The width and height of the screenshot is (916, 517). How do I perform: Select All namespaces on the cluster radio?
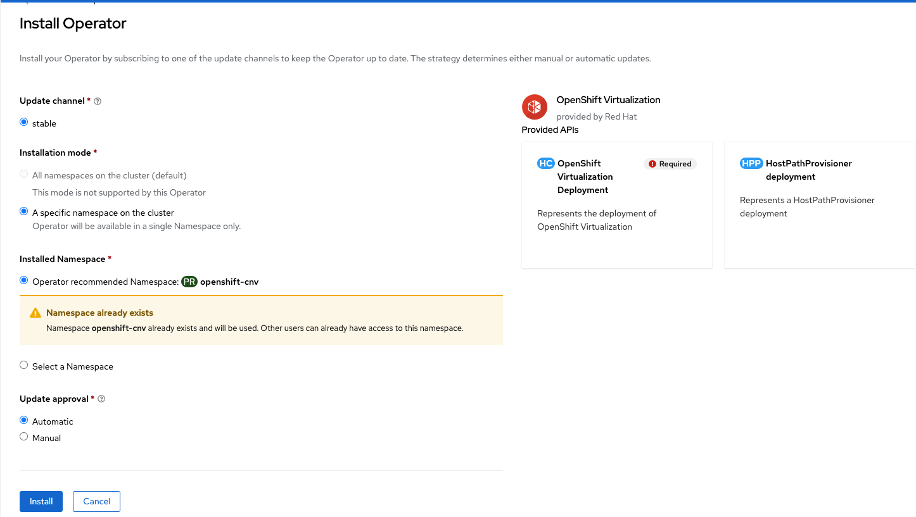[24, 174]
